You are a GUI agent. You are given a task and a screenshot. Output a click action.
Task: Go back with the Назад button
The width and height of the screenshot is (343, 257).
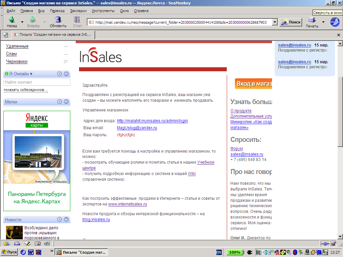12,22
